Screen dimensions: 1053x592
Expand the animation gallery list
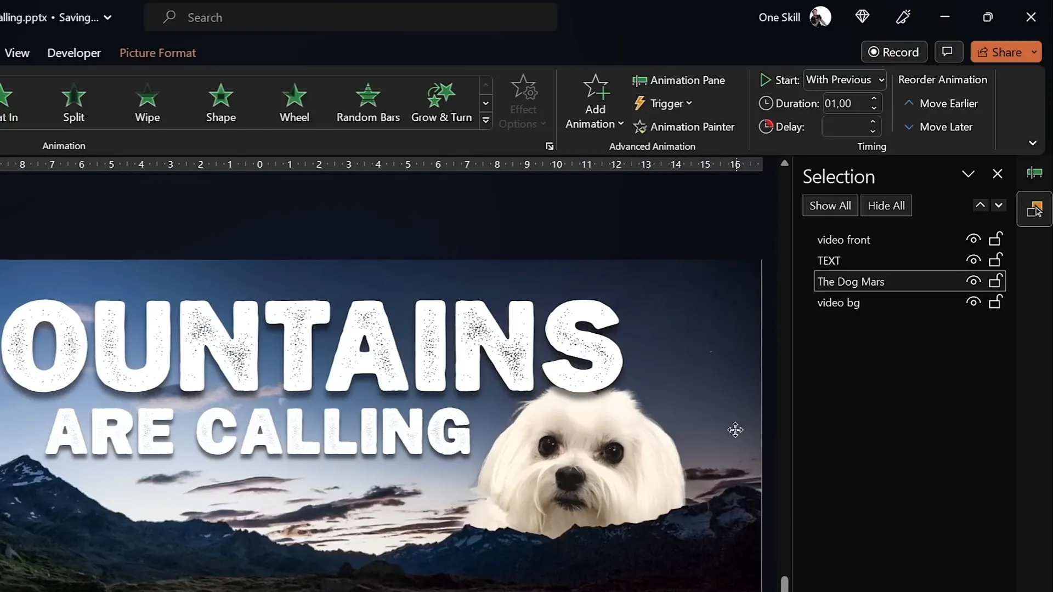pyautogui.click(x=486, y=121)
